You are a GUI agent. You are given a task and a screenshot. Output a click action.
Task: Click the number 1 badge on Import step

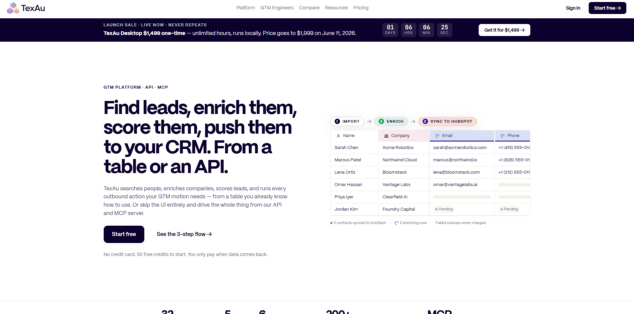click(x=337, y=121)
